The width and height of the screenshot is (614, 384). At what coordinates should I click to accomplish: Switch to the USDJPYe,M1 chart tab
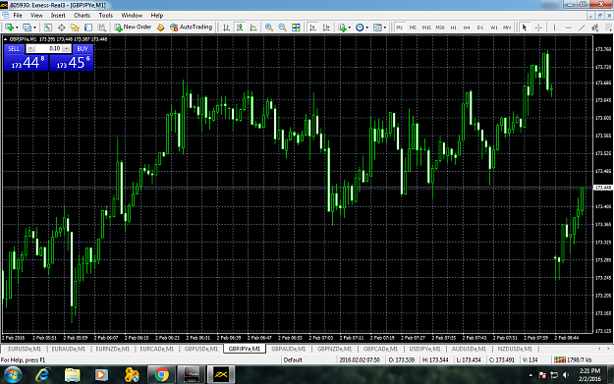[x=424, y=349]
